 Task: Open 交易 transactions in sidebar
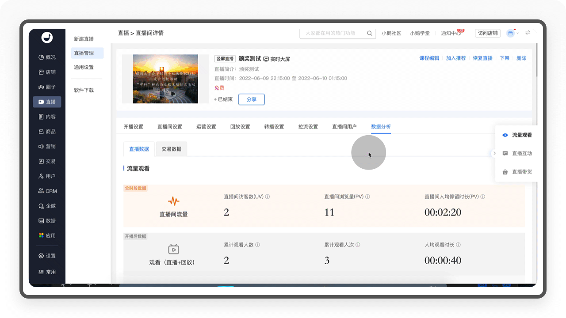[47, 161]
